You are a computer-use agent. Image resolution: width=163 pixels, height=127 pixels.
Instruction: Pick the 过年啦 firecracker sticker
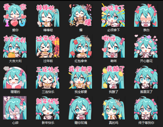[x=48, y=46]
